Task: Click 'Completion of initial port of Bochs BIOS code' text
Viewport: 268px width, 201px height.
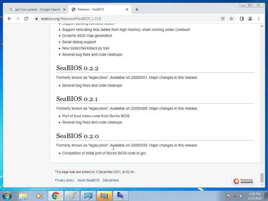Action: tap(104, 153)
